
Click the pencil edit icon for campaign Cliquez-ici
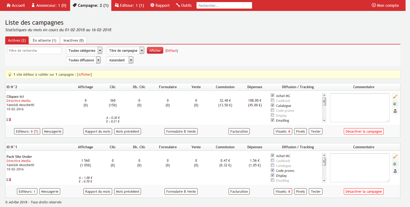[x=395, y=96]
